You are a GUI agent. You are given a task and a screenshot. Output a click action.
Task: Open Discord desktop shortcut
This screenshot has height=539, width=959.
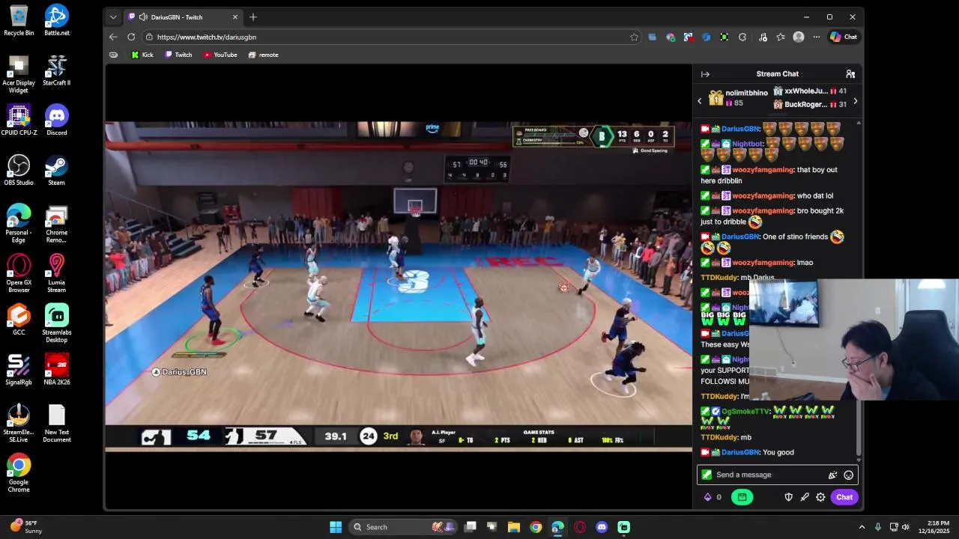point(57,120)
